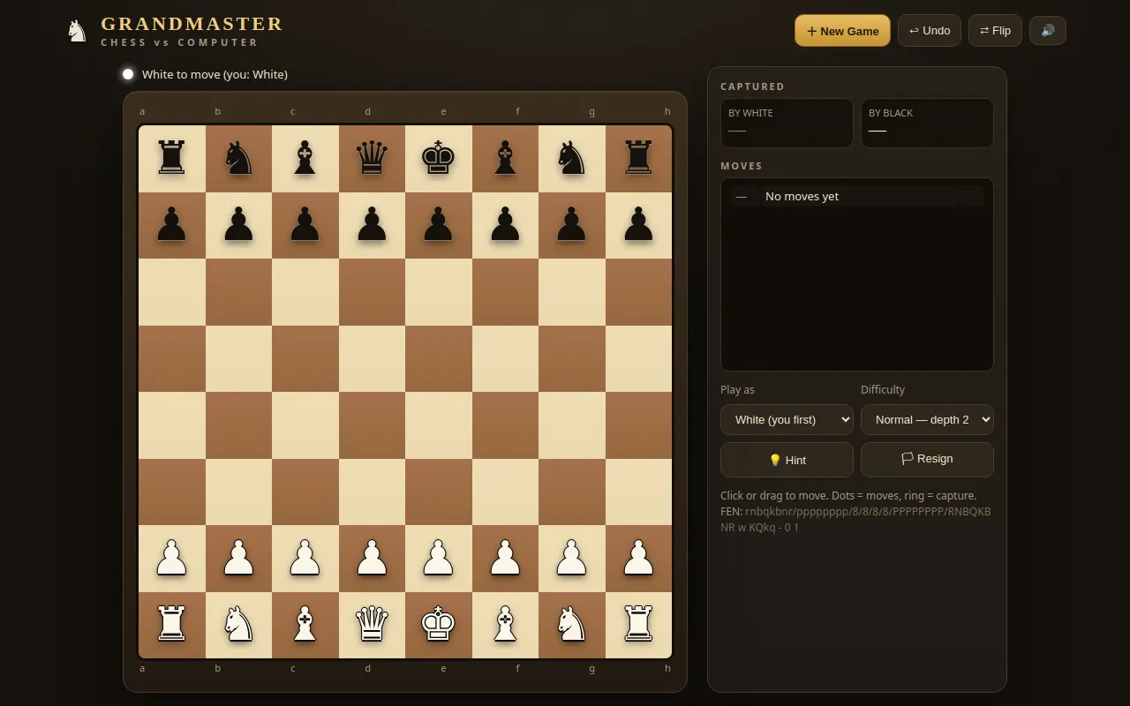
Task: Click the black pawn on e7
Action: pyautogui.click(x=439, y=225)
